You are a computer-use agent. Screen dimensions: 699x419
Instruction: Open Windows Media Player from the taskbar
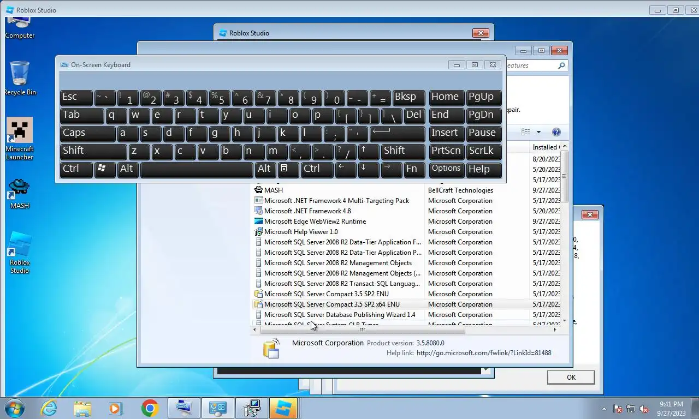[115, 408]
